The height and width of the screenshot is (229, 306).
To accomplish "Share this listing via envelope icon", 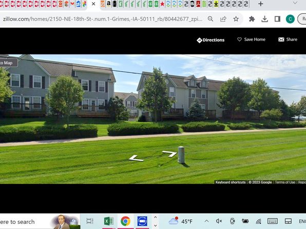I will point(288,40).
